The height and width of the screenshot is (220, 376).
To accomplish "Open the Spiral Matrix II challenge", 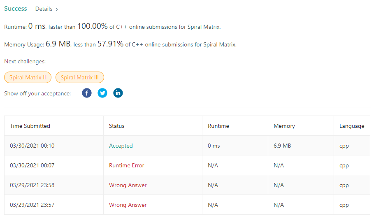I will 28,77.
